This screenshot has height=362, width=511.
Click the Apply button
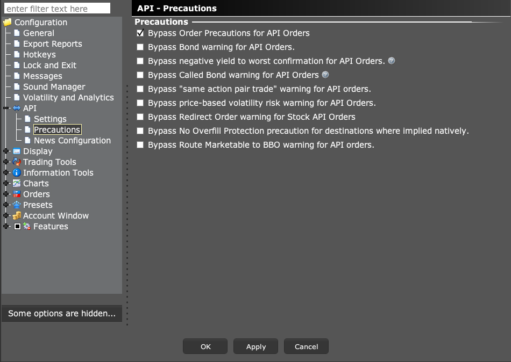pos(256,346)
